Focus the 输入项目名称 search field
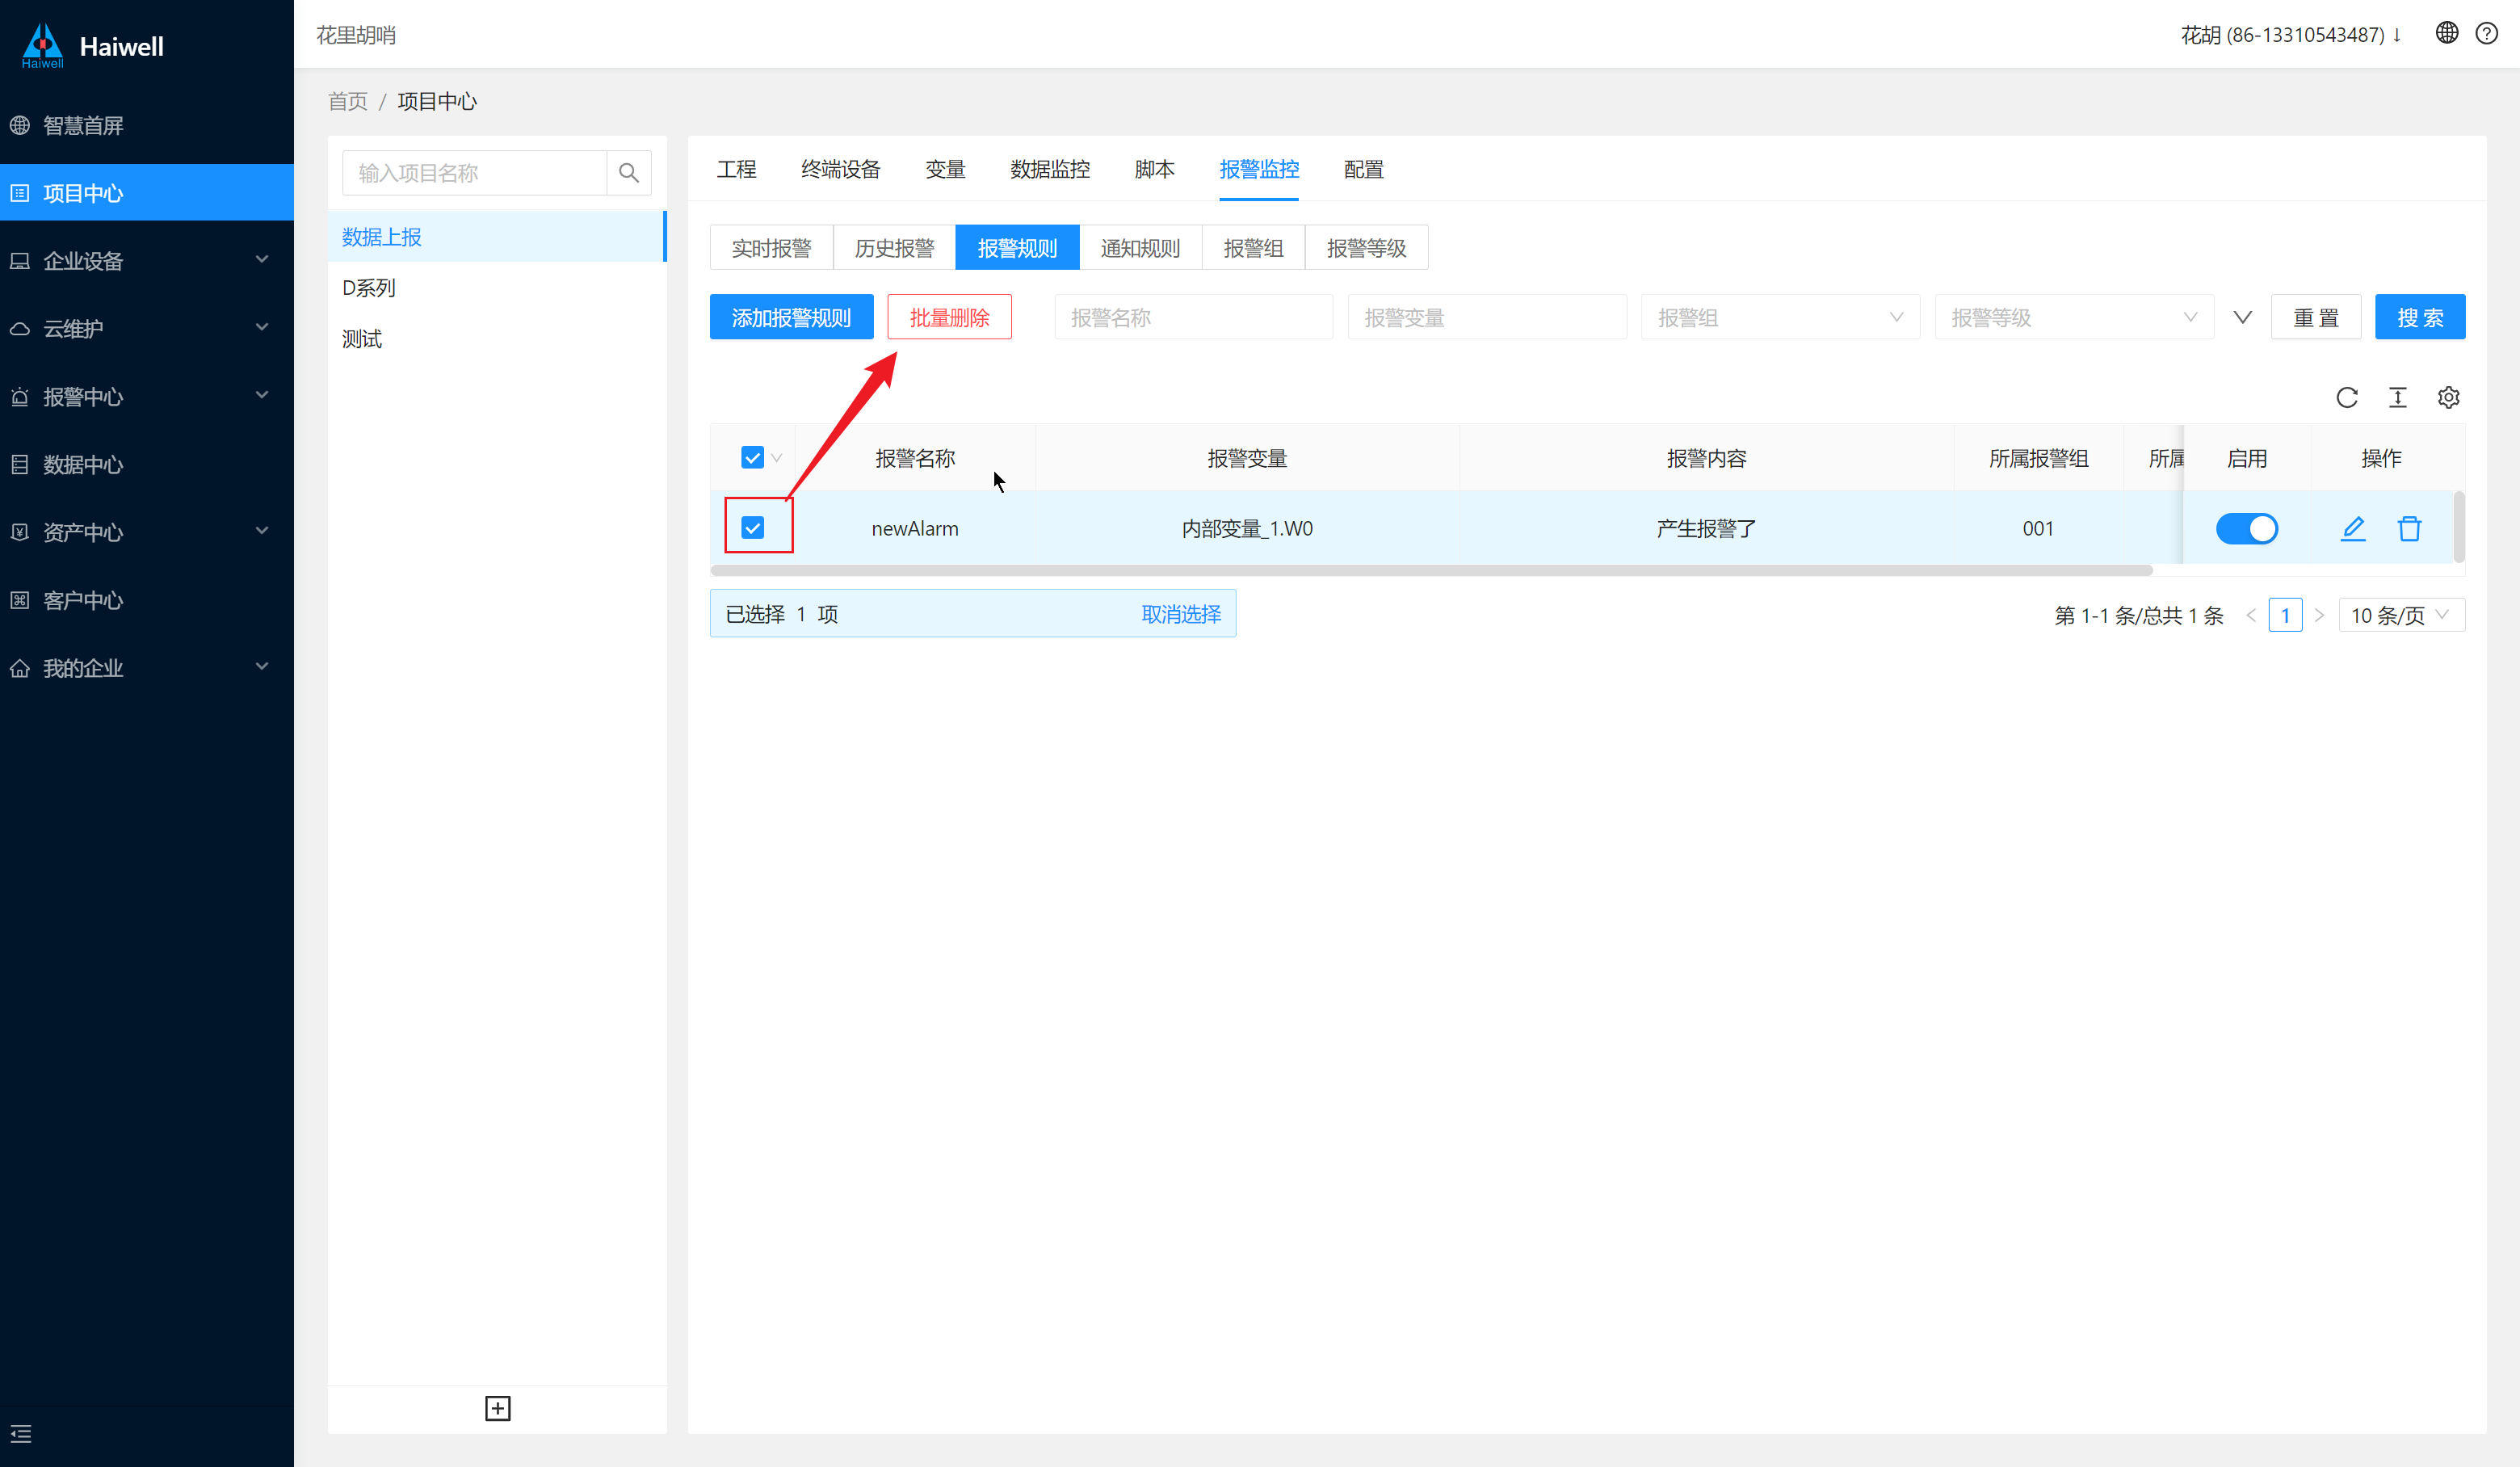Screen dimensions: 2520x1467 click(474, 173)
